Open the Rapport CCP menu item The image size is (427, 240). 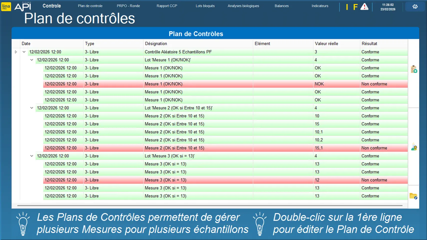(167, 6)
